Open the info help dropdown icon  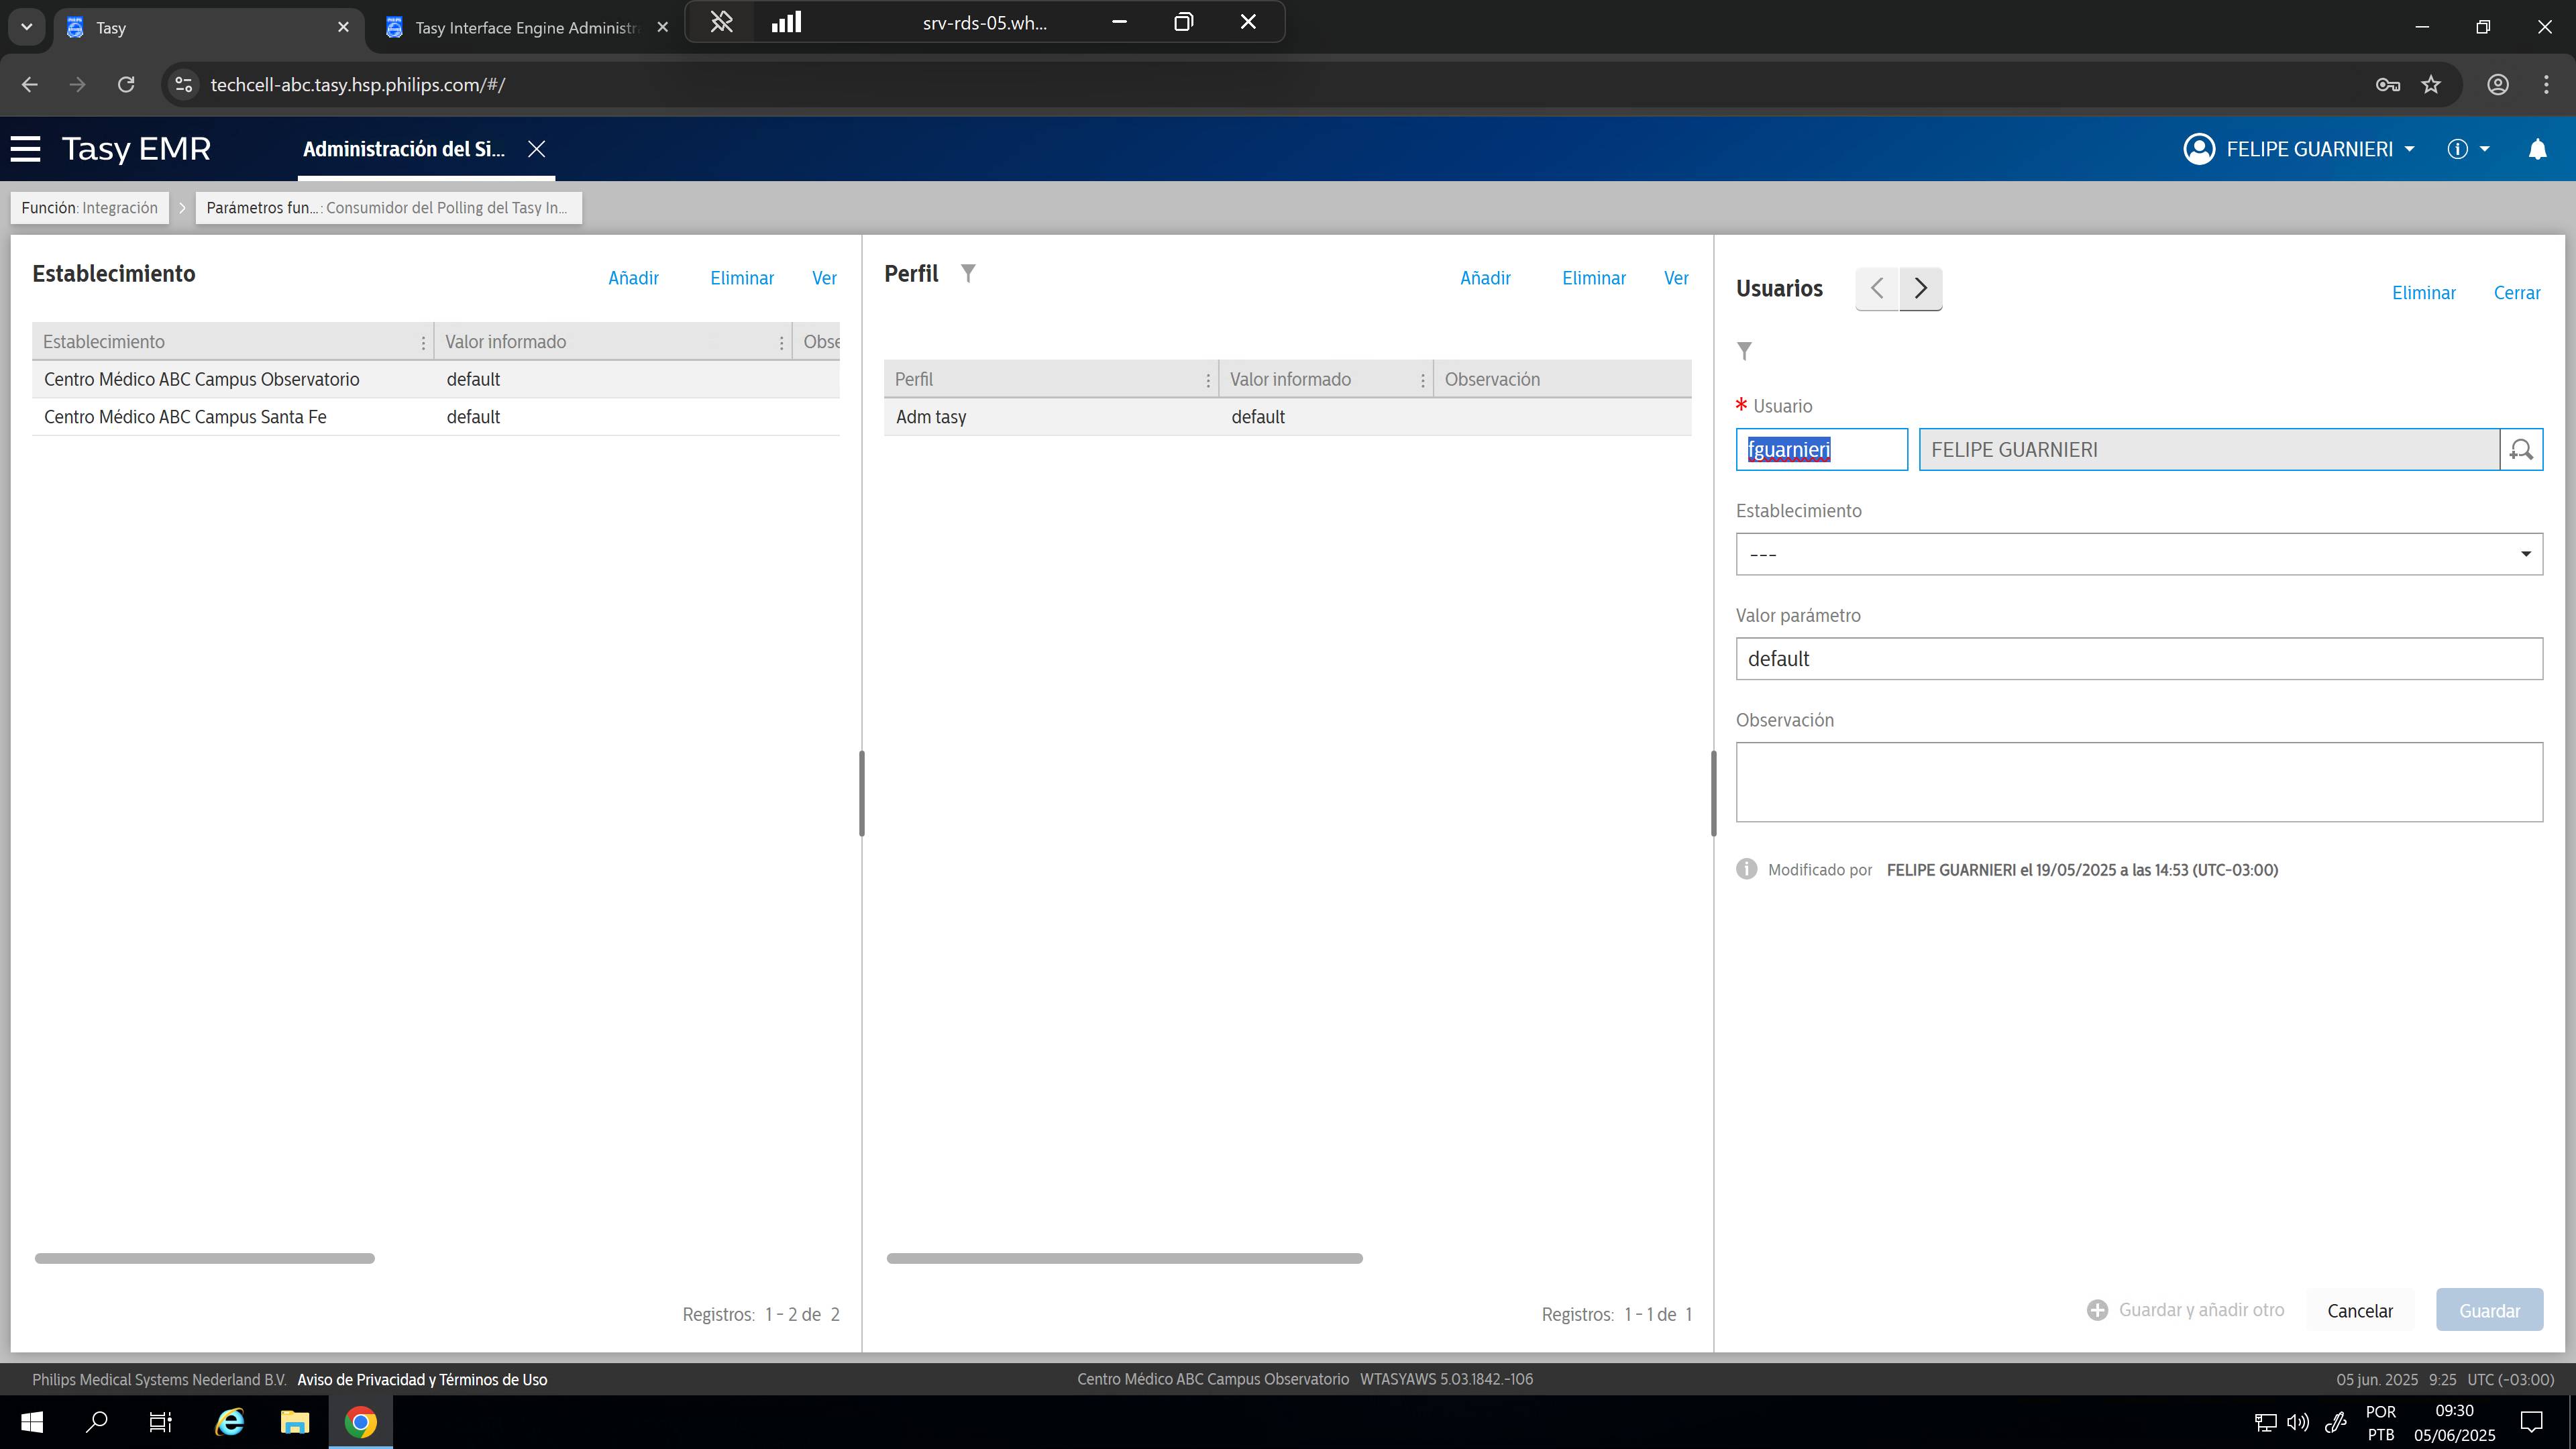pyautogui.click(x=2468, y=149)
